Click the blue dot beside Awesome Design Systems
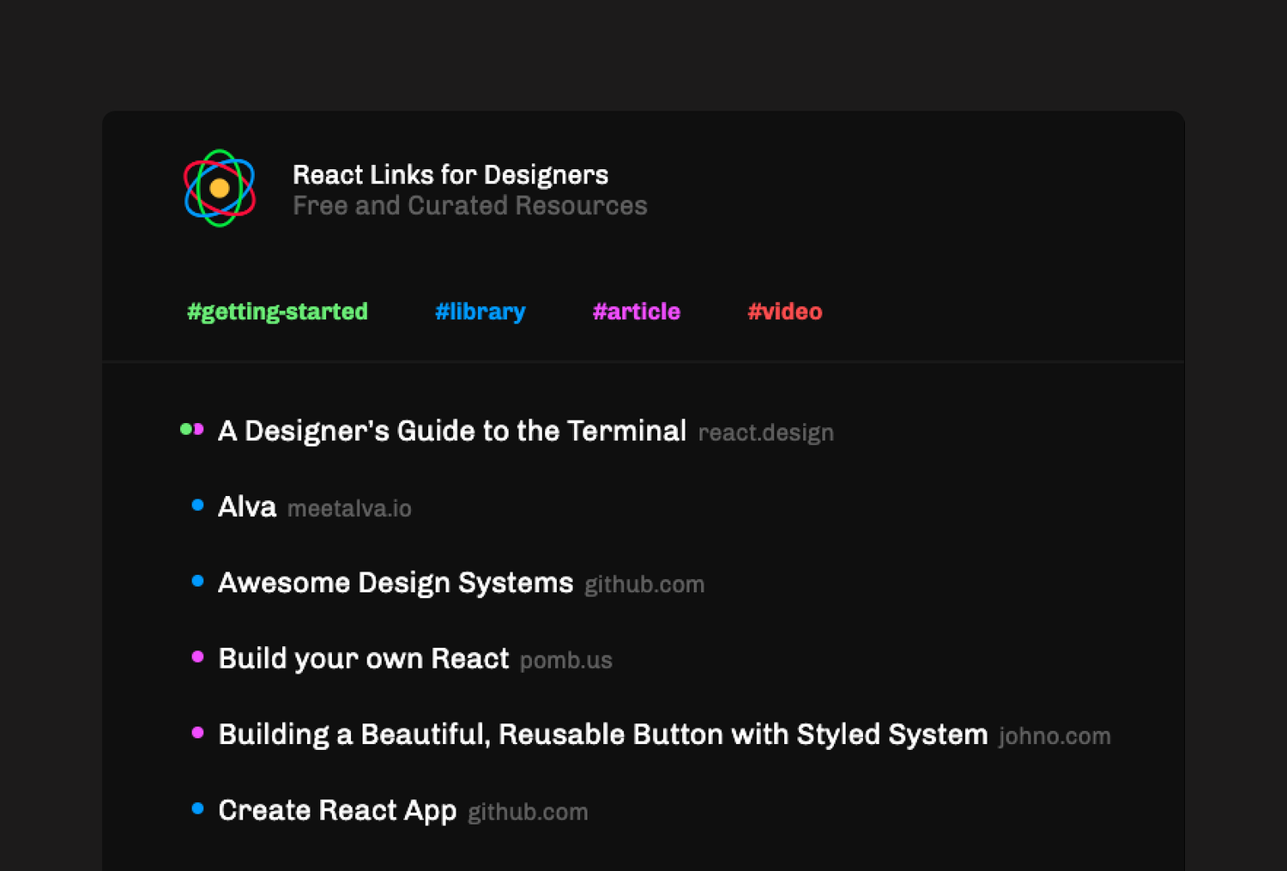This screenshot has width=1287, height=871. (197, 581)
